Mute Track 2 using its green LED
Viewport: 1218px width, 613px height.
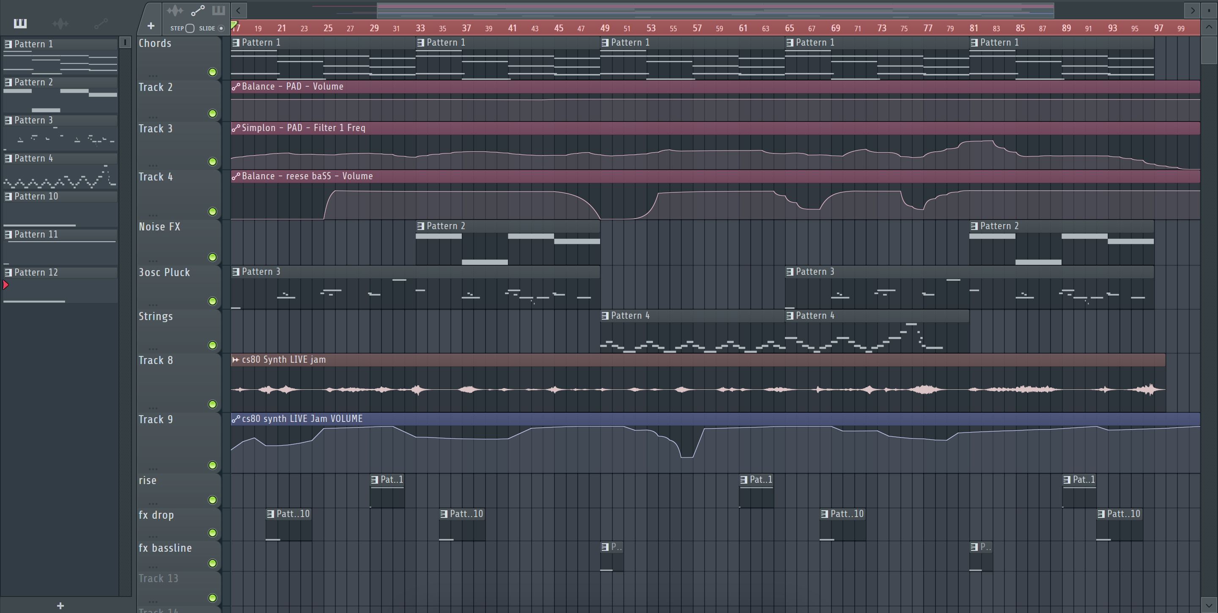(x=213, y=113)
